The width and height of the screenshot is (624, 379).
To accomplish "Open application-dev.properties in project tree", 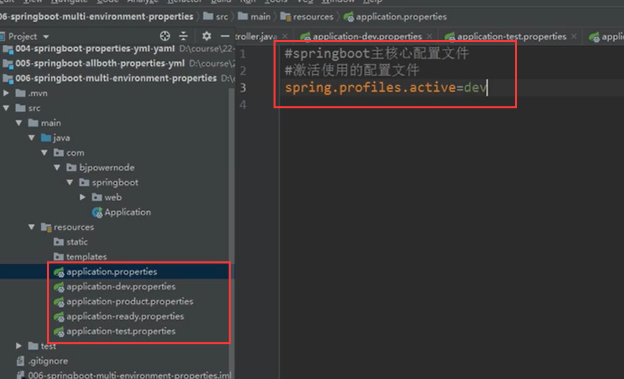I will [120, 287].
